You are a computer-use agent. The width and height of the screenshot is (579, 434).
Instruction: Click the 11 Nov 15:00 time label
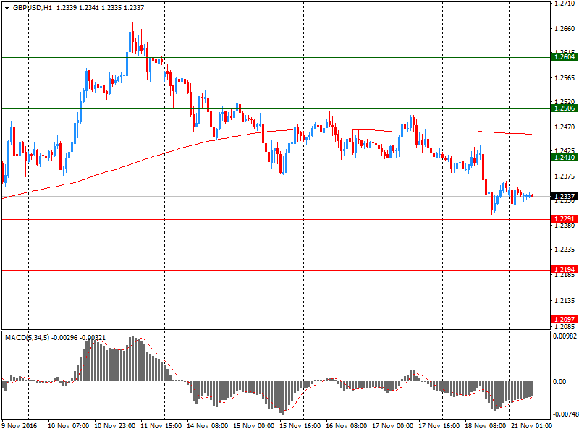click(161, 426)
